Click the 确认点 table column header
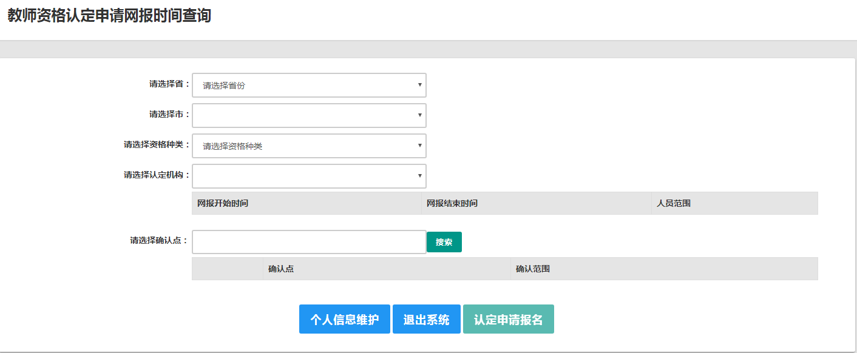The height and width of the screenshot is (353, 857). (x=281, y=269)
